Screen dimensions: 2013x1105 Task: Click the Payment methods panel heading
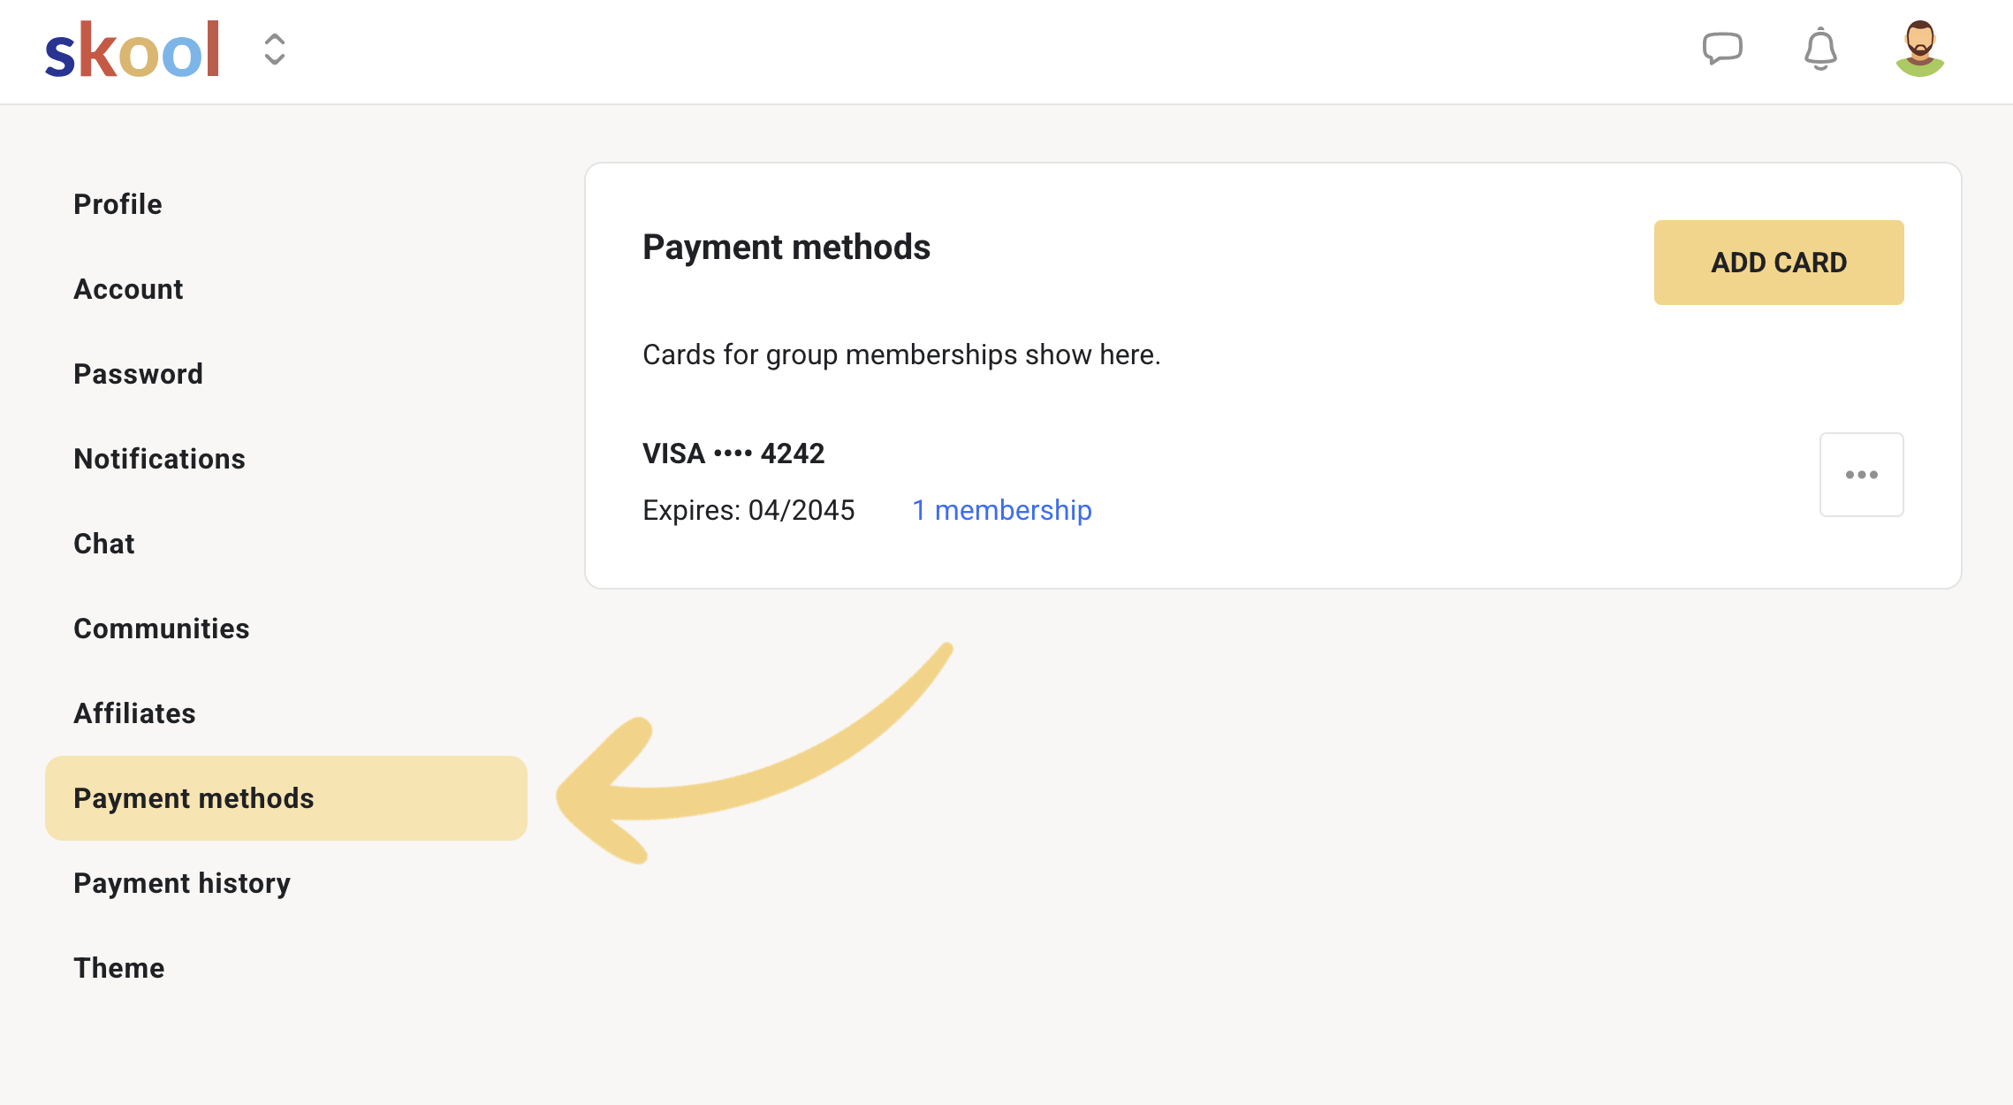tap(786, 247)
